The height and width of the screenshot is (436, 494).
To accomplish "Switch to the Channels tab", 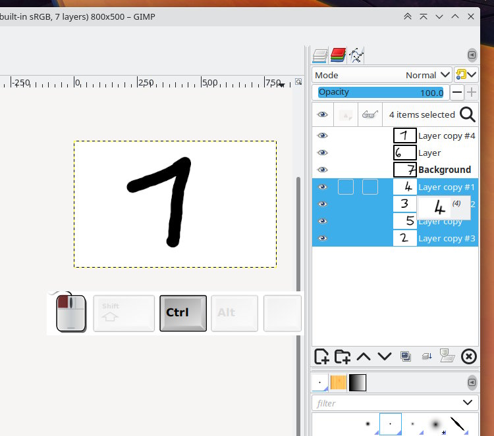I will click(x=338, y=55).
